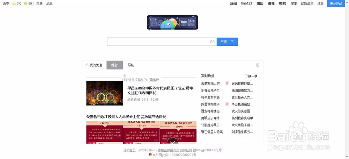Click 设为首页 in the footer
Viewport: 349px width, 159px height.
(x=129, y=150)
